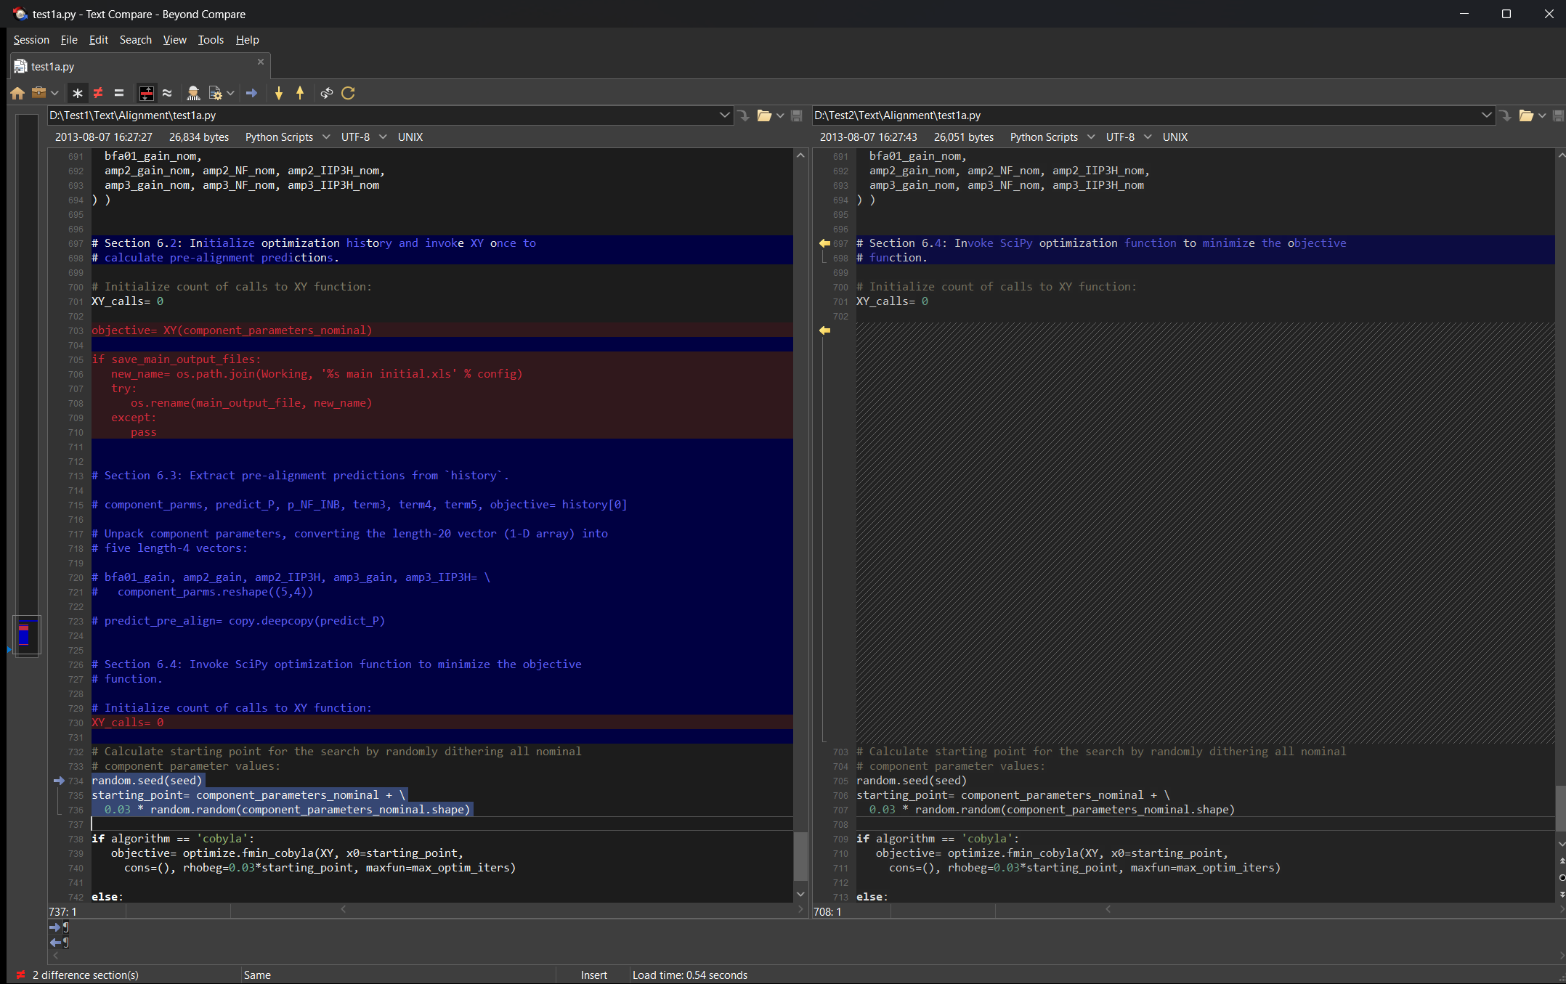The width and height of the screenshot is (1566, 984).
Task: Click yellow copy-left arrow at line 697
Action: pyautogui.click(x=824, y=243)
